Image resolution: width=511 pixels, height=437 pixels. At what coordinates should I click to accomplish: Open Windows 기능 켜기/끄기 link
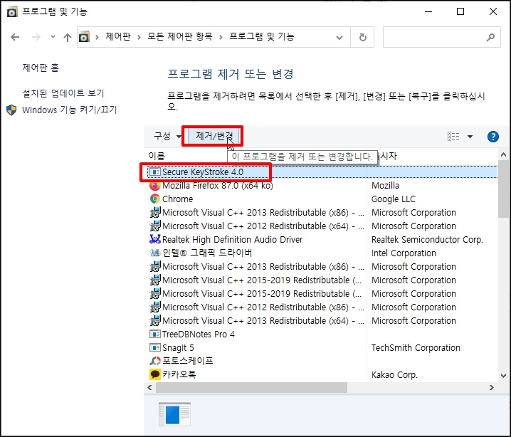[70, 110]
